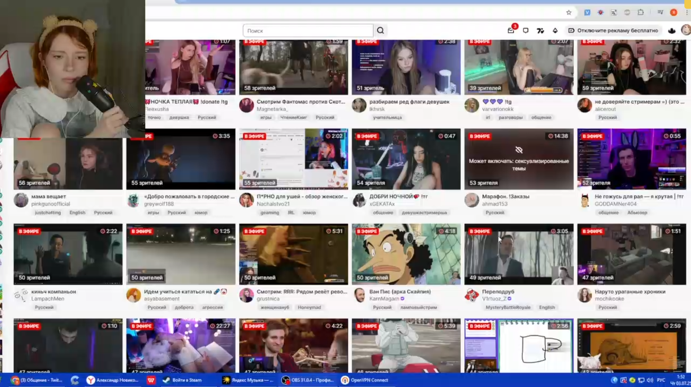
Task: Click Magnetarka_ channel avatar
Action: (246, 105)
